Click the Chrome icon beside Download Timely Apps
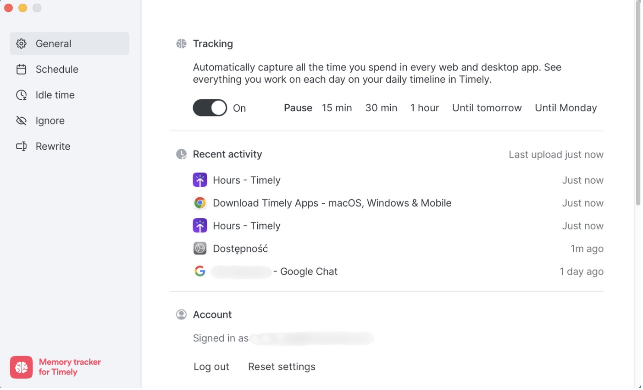This screenshot has width=643, height=390. coord(200,203)
